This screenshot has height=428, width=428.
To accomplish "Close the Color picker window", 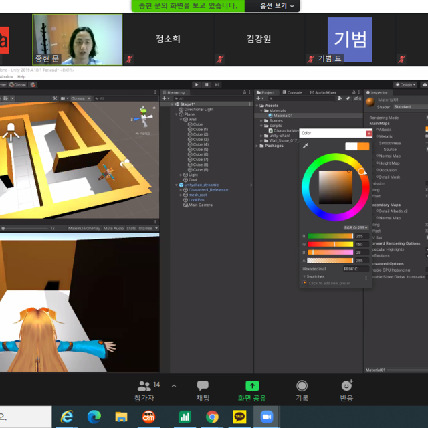I will (368, 134).
